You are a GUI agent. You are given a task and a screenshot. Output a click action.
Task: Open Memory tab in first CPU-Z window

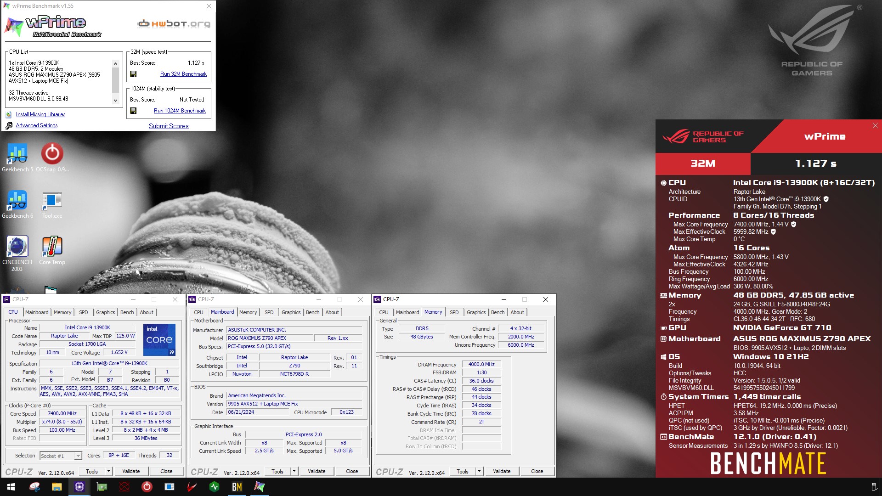point(62,312)
